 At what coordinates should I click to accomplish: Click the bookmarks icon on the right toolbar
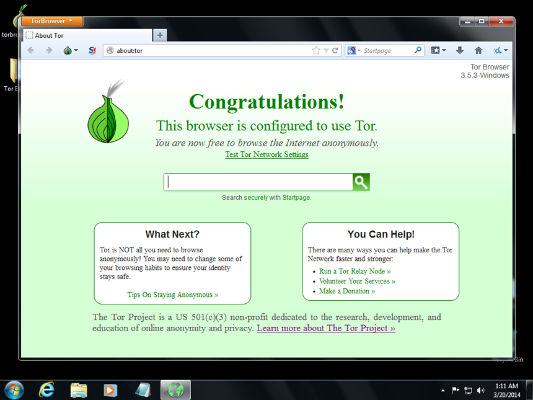tap(434, 50)
